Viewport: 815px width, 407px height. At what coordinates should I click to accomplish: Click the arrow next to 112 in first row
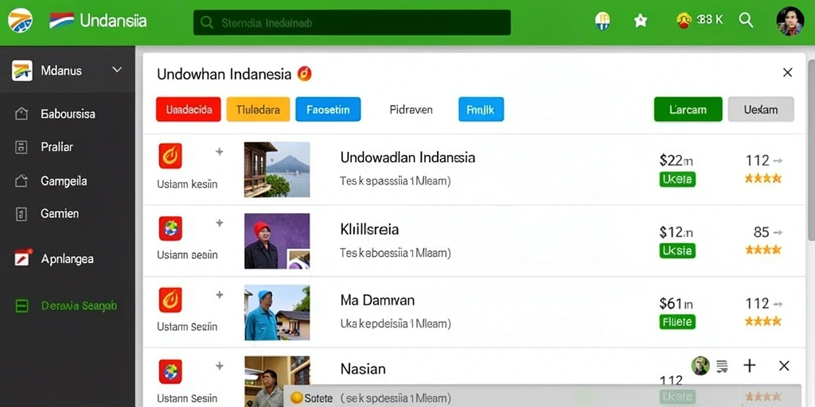click(778, 161)
